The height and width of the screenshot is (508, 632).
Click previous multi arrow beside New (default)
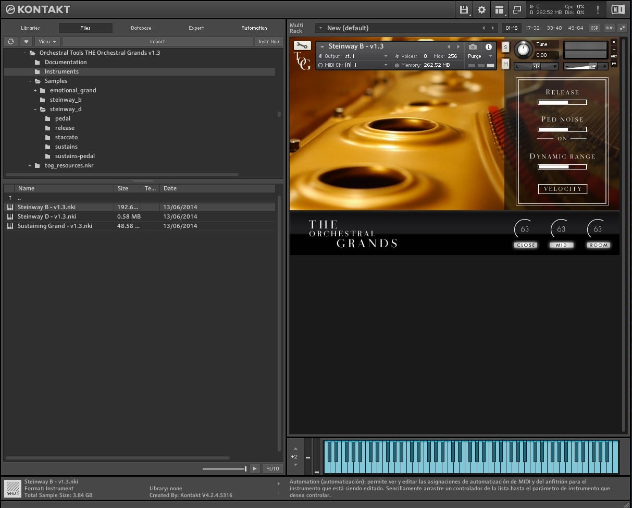tap(484, 28)
